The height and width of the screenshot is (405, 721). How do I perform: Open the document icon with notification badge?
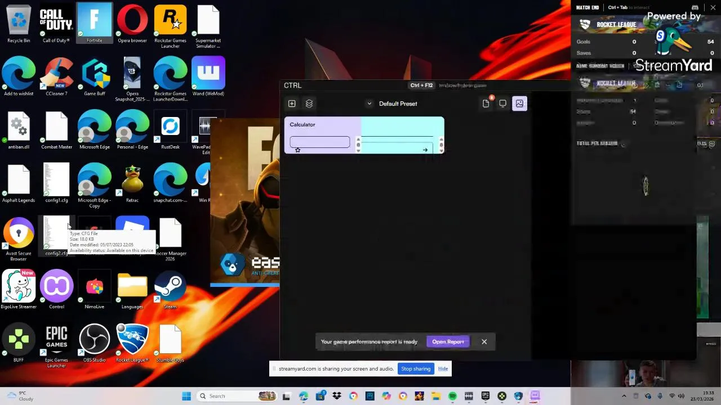(x=486, y=103)
